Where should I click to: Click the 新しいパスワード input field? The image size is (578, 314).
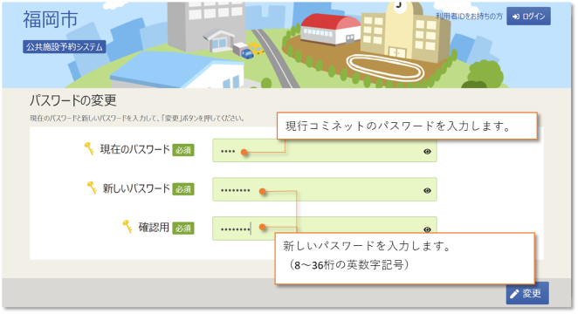(x=325, y=189)
